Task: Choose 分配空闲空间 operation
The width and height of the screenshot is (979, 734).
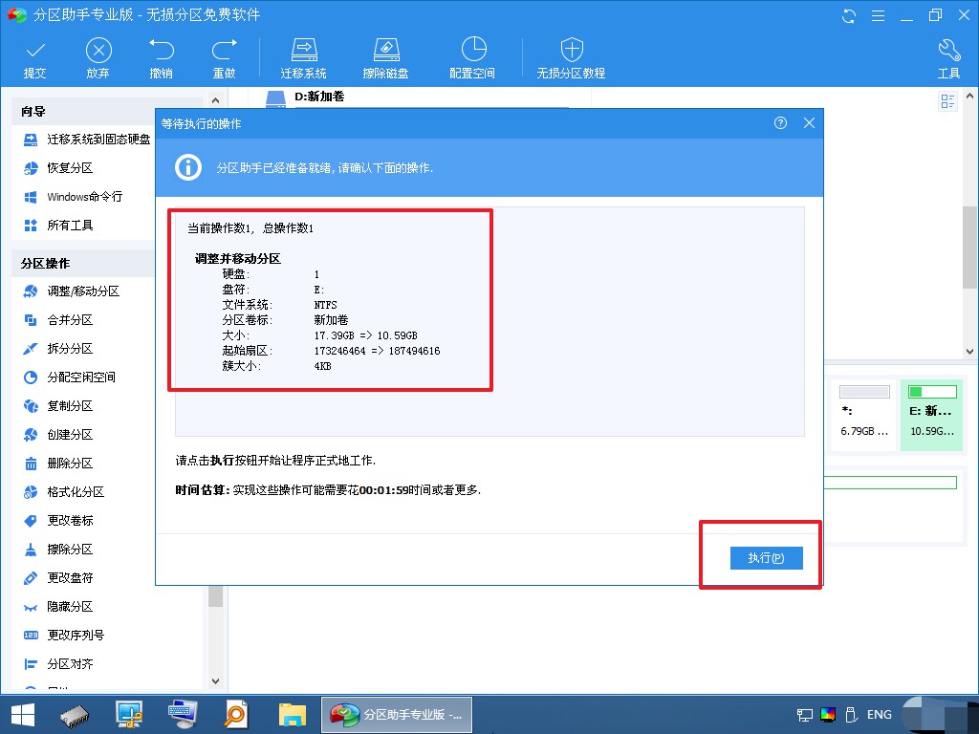Action: pyautogui.click(x=69, y=378)
